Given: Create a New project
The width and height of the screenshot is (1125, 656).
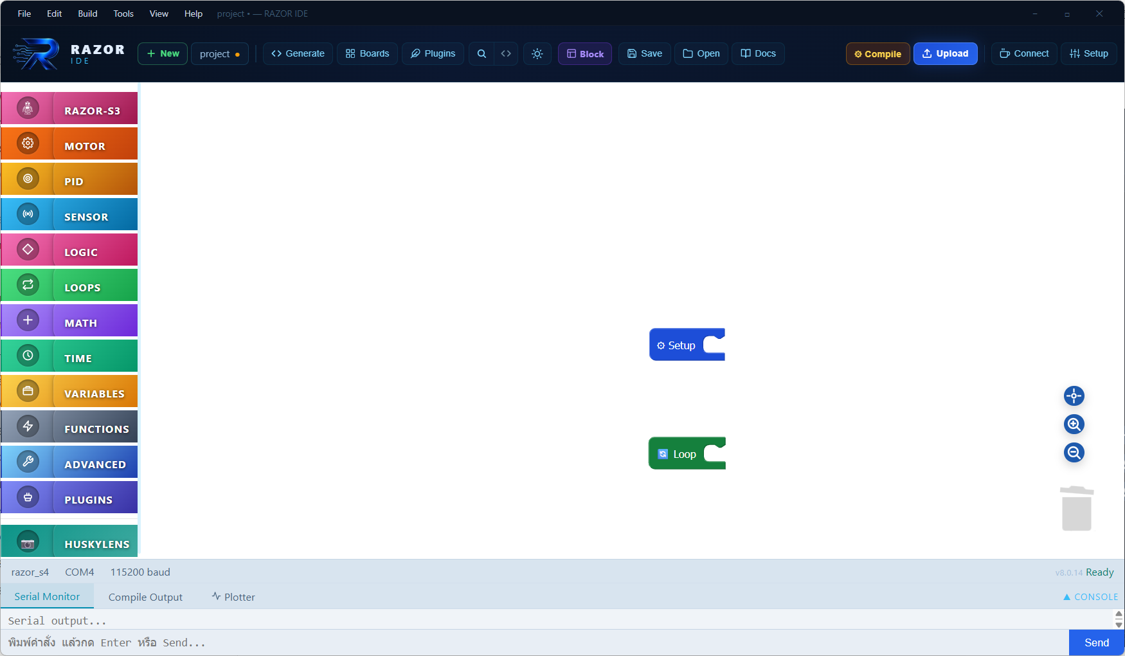Looking at the screenshot, I should [163, 54].
